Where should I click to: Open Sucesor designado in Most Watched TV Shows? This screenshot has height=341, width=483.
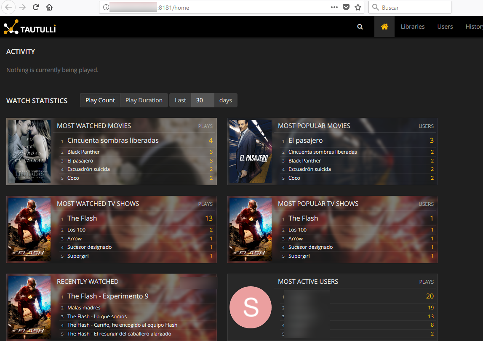89,247
